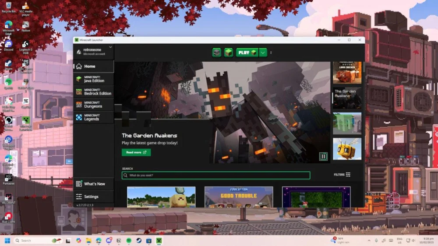Open Task View on the taskbar
Image resolution: width=438 pixels, height=246 pixels.
point(68,240)
